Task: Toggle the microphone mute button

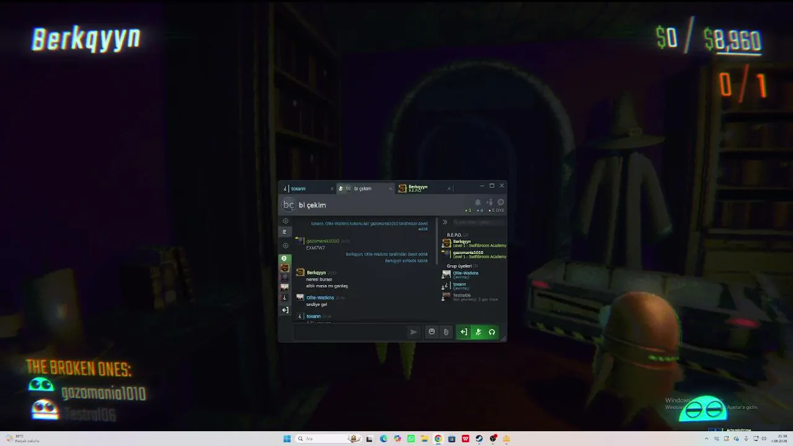Action: tap(478, 332)
